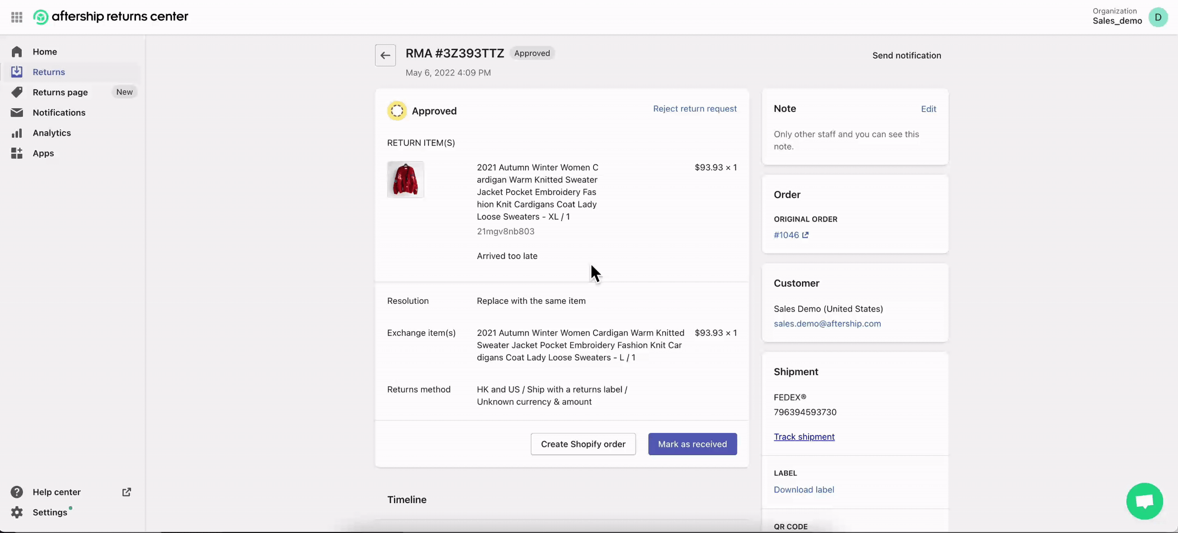This screenshot has width=1178, height=533.
Task: Open Settings via the gear icon
Action: 17,512
